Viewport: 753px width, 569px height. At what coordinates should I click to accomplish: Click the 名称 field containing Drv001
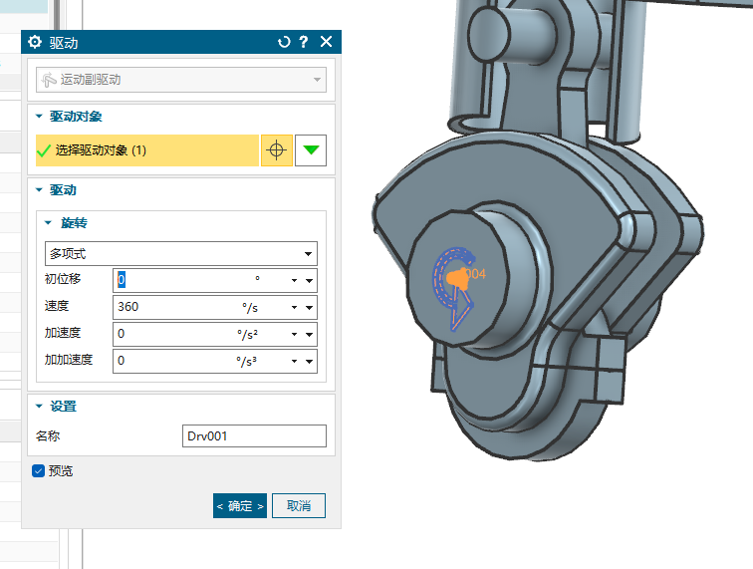coord(255,435)
